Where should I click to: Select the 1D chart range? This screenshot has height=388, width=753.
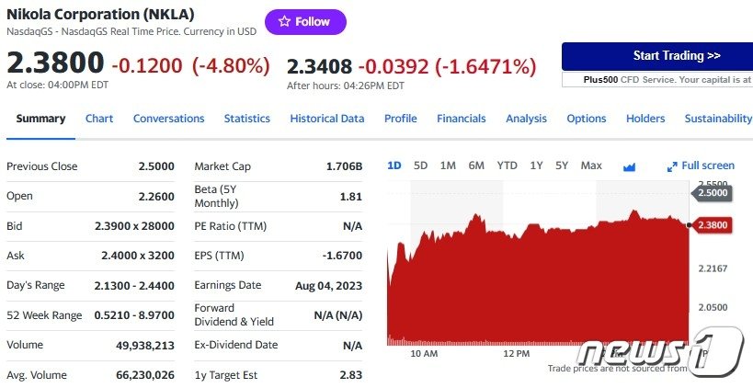click(394, 165)
